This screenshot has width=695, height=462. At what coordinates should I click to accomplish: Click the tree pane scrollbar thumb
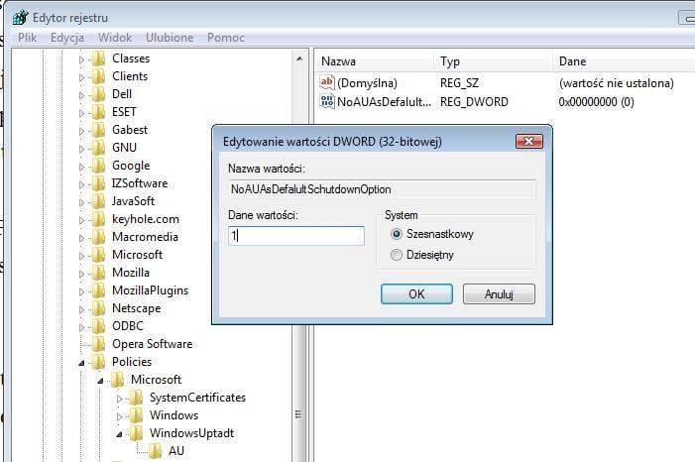[299, 414]
